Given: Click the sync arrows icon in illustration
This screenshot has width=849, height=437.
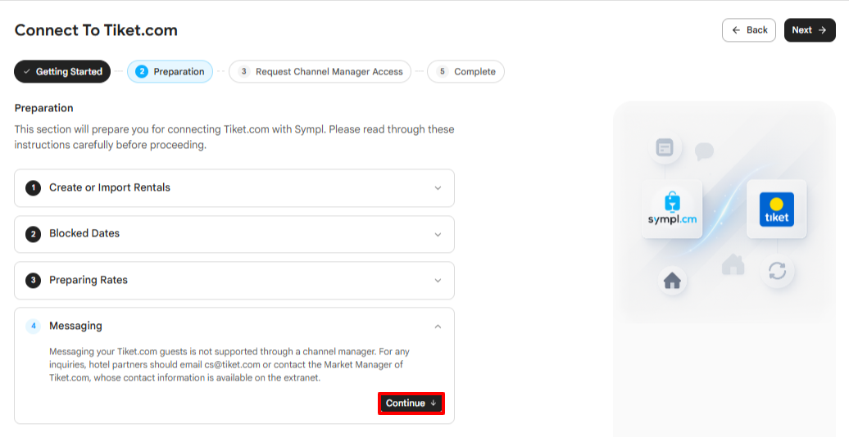Looking at the screenshot, I should (777, 270).
